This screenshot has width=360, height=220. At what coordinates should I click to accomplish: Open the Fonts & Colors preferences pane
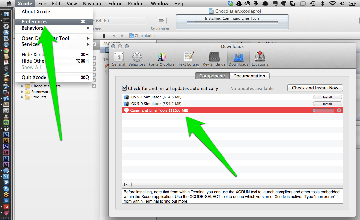pos(162,59)
